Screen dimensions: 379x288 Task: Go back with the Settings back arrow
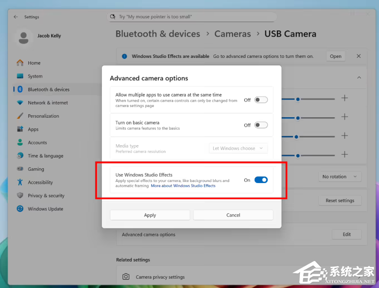pyautogui.click(x=16, y=17)
